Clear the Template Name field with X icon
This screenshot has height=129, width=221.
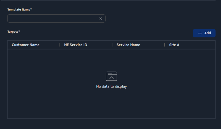tap(101, 18)
